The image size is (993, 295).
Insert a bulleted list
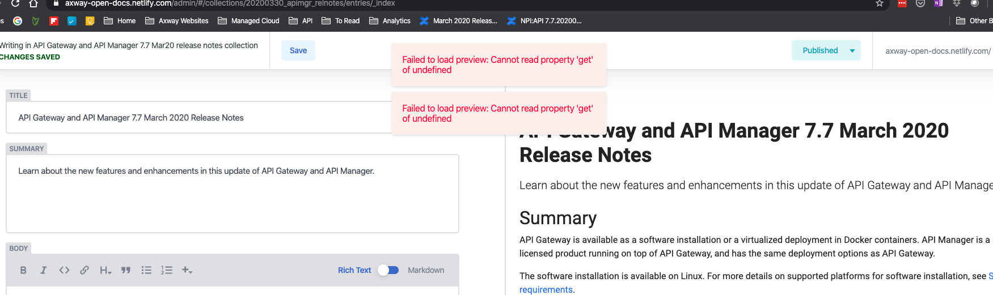coord(146,270)
